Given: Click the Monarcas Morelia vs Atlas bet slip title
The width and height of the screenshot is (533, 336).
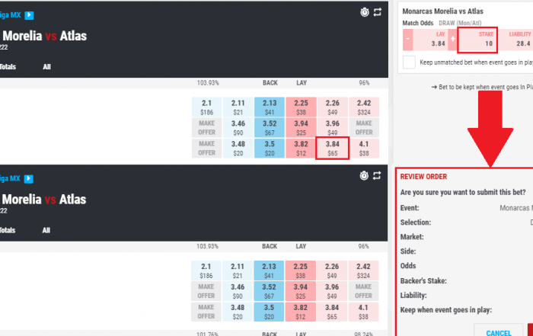Looking at the screenshot, I should pos(442,11).
